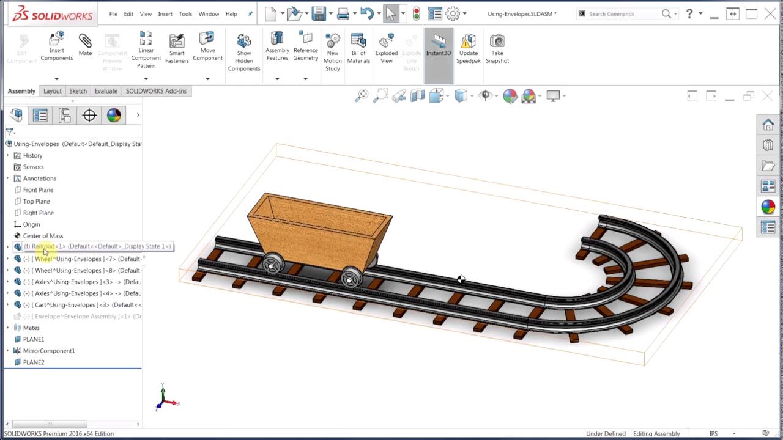
Task: Open the Help question mark button
Action: tap(689, 13)
